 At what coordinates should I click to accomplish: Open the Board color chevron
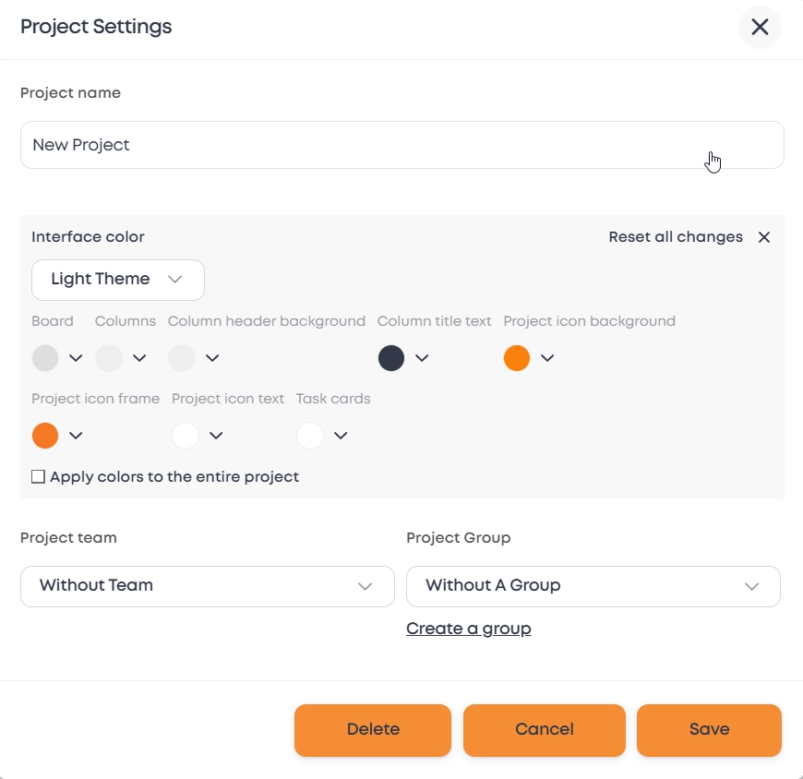(77, 358)
